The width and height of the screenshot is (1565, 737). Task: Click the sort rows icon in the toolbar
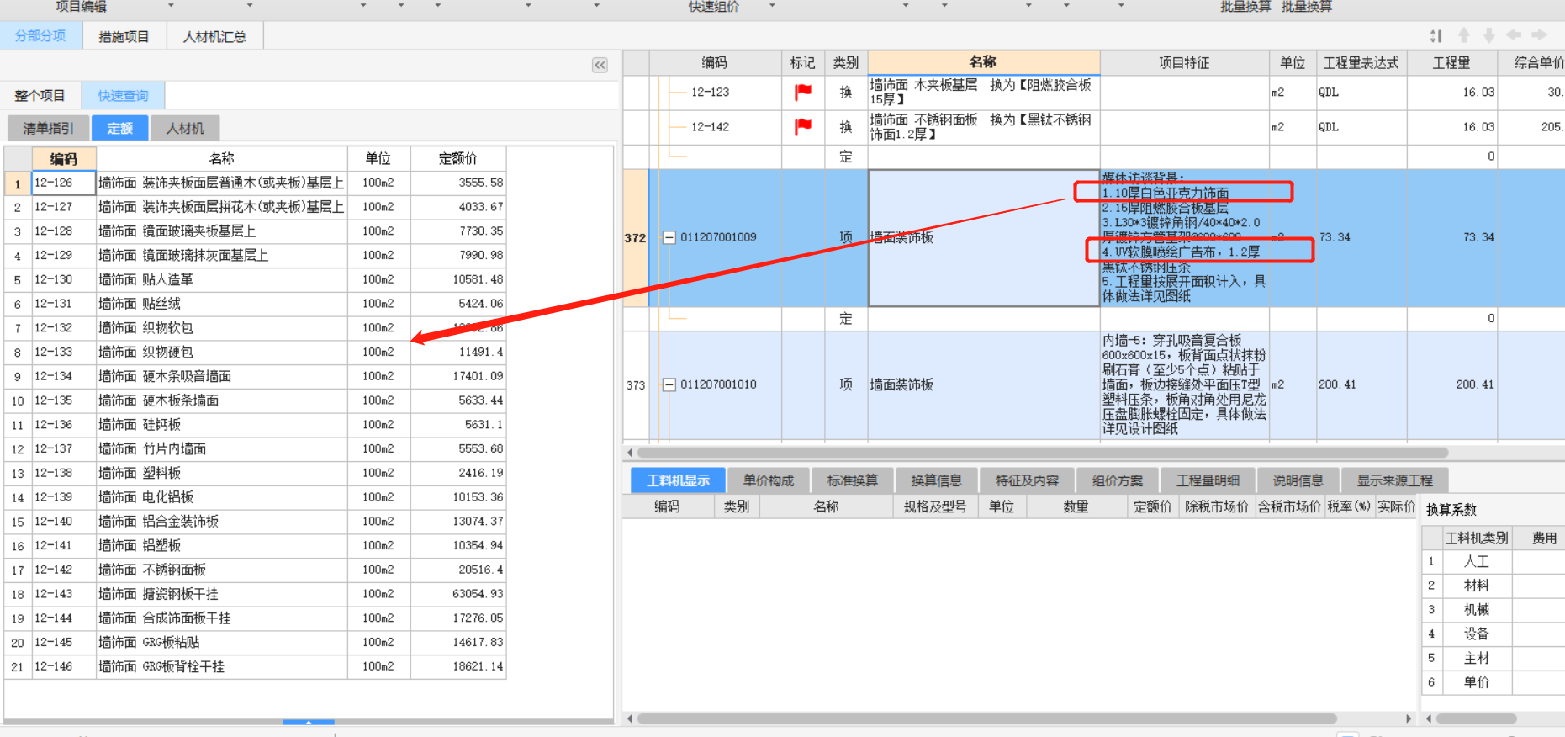(1436, 35)
